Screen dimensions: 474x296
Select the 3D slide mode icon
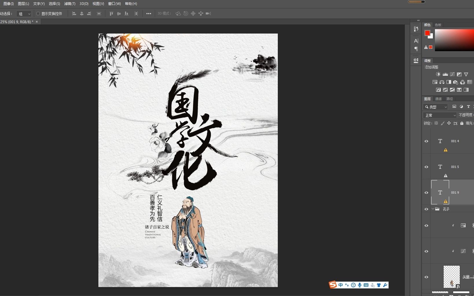click(201, 14)
